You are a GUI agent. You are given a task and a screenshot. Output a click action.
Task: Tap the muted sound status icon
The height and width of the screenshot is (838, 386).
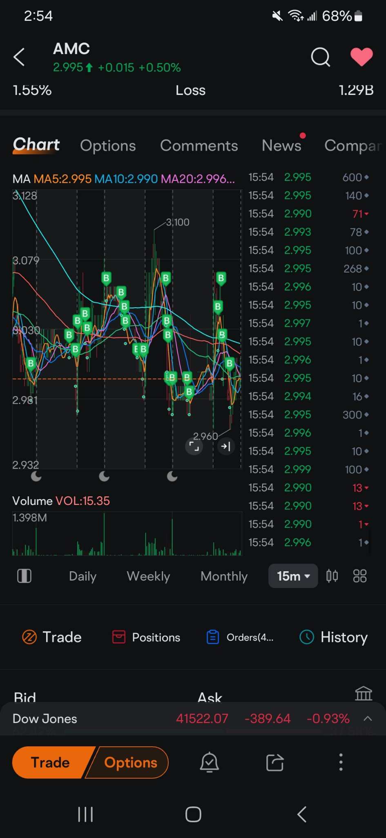[x=277, y=16]
